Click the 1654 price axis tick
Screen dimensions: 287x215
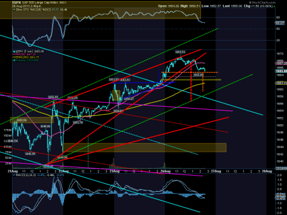[x=280, y=111]
